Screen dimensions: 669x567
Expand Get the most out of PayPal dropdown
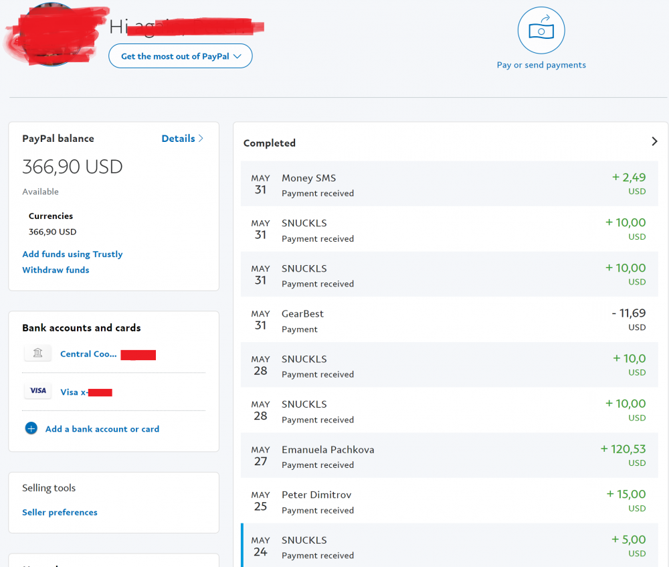pyautogui.click(x=181, y=56)
